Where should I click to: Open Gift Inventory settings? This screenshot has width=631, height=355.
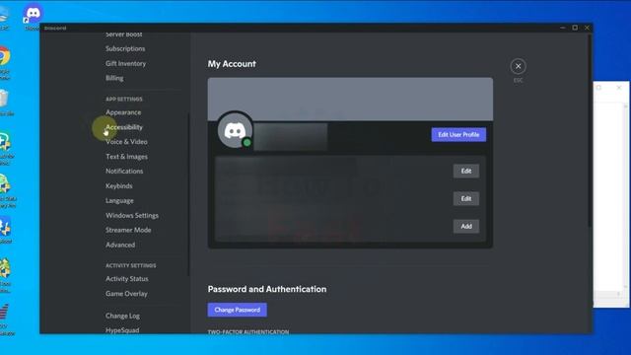pos(125,63)
